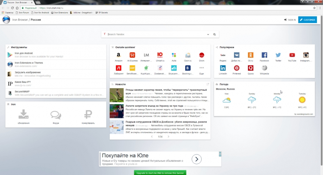
Task: Open the LM Интернет shop icon
Action: tap(146, 55)
